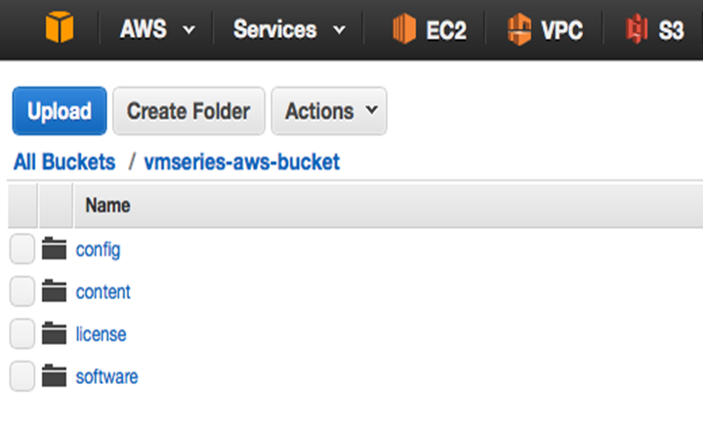Open the Services dropdown menu
The image size is (703, 421).
coord(289,30)
